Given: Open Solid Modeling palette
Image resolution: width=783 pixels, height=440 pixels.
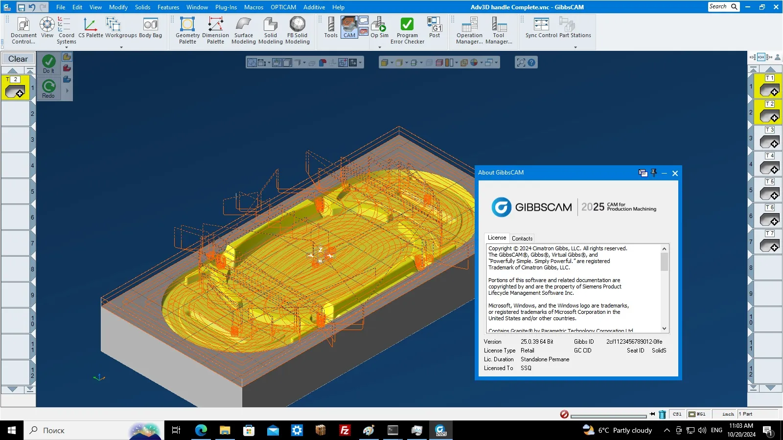Looking at the screenshot, I should pyautogui.click(x=271, y=31).
